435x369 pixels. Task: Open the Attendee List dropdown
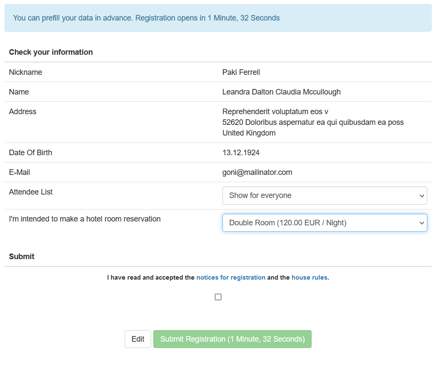click(324, 195)
